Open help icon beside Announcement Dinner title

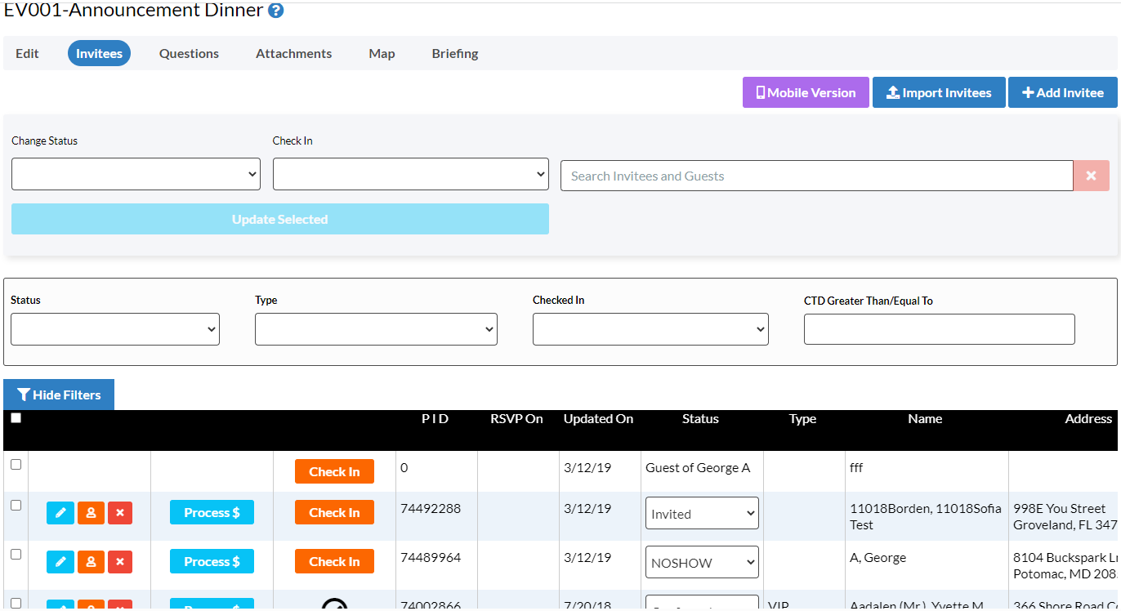coord(276,11)
